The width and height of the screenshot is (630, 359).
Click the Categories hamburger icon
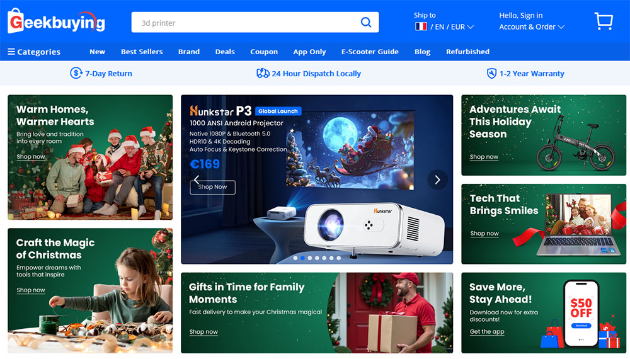[x=11, y=52]
